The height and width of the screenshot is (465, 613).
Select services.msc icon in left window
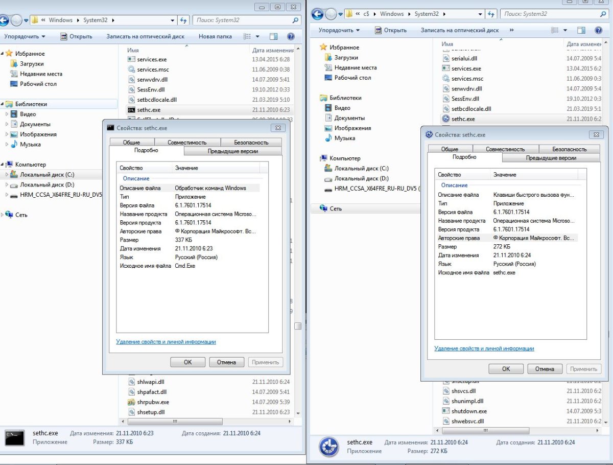point(131,69)
